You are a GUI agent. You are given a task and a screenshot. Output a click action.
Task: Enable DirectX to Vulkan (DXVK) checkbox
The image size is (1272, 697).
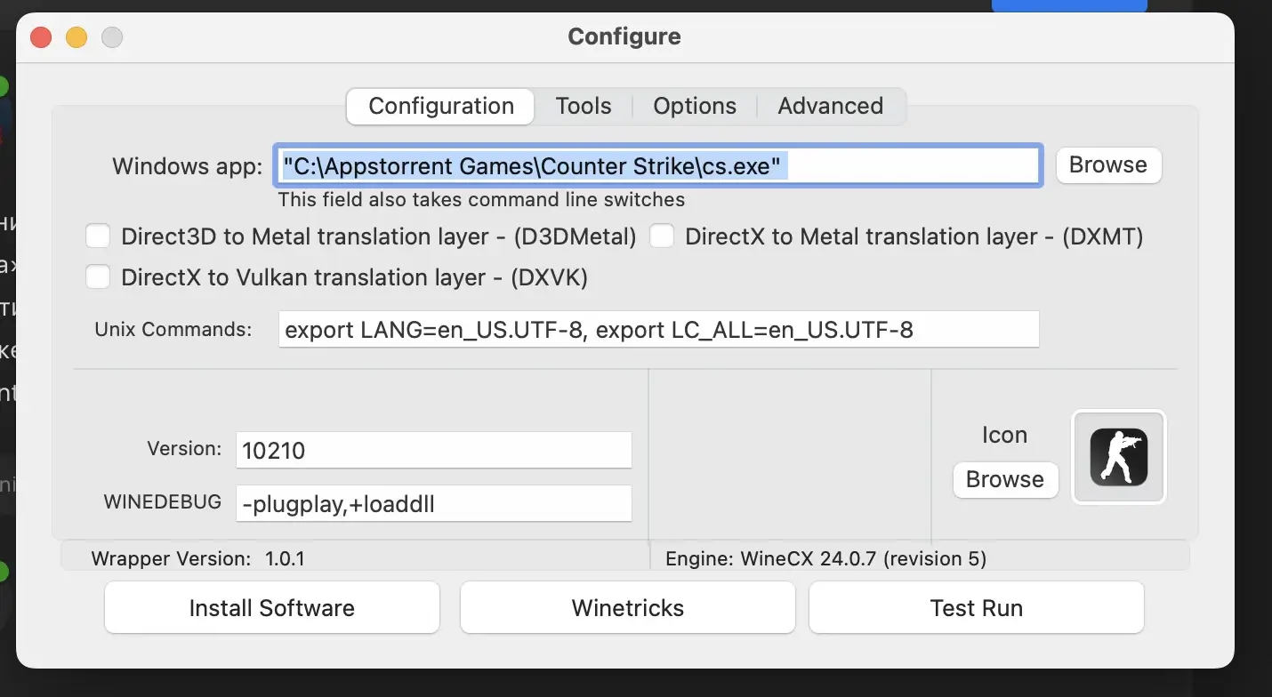(98, 277)
